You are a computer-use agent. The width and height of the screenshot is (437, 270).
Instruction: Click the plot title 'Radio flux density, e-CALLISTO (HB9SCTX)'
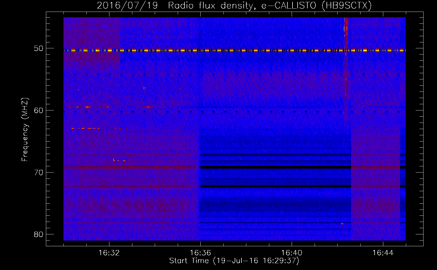(x=270, y=5)
